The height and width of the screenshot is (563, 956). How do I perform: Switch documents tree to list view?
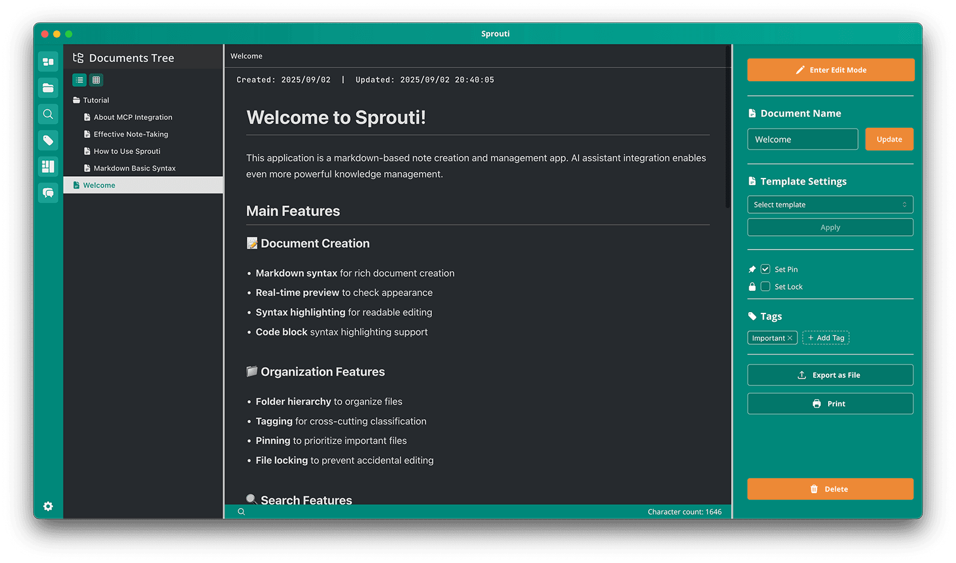pyautogui.click(x=79, y=79)
